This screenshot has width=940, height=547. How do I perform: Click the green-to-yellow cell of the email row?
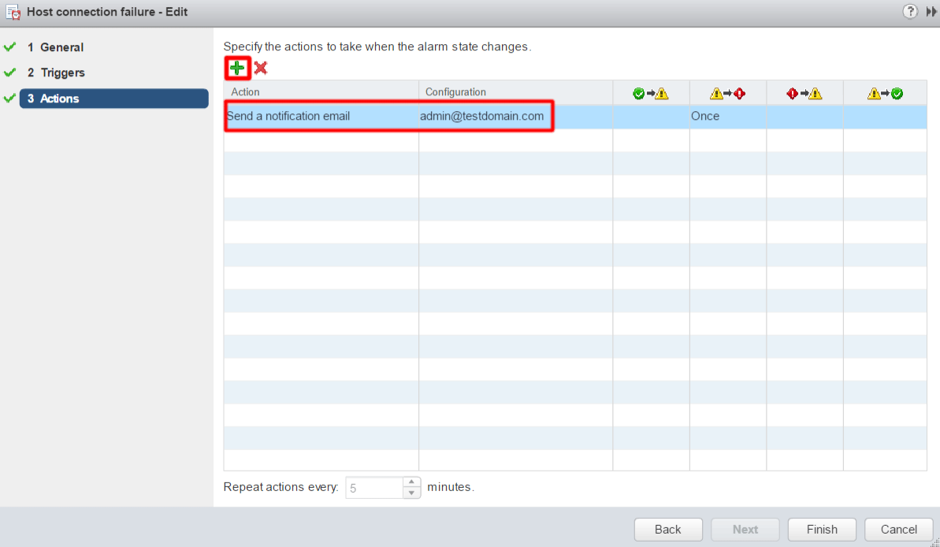click(x=651, y=117)
